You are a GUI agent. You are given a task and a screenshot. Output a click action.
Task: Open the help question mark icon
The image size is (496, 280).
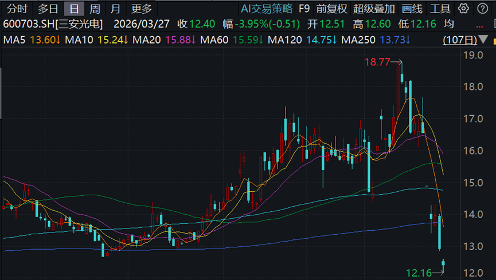482,9
